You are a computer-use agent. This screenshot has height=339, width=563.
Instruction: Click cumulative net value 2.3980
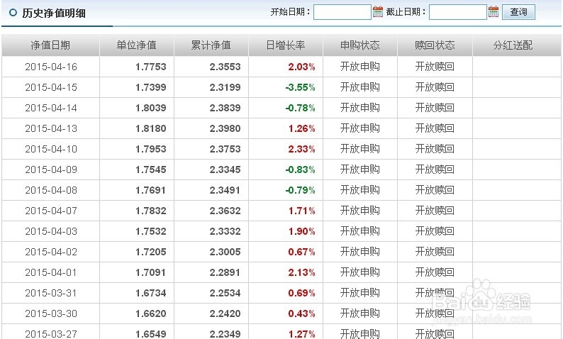coord(225,128)
